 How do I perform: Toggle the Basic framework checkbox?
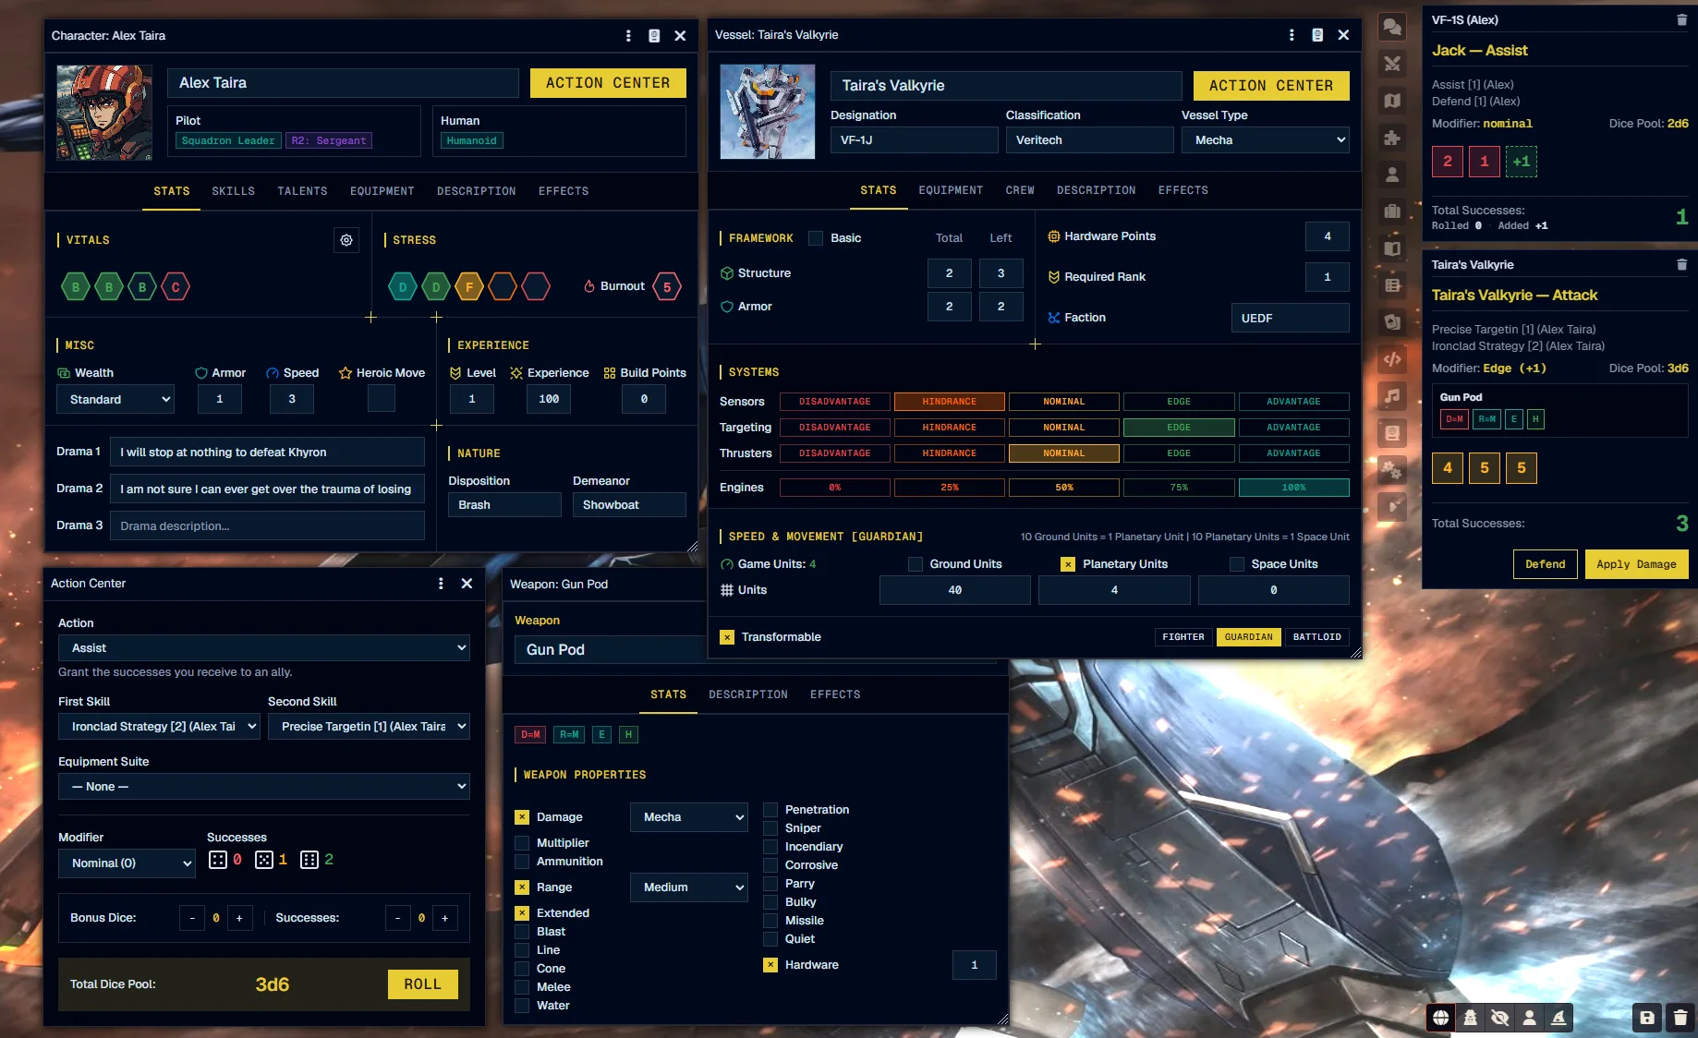(x=816, y=238)
